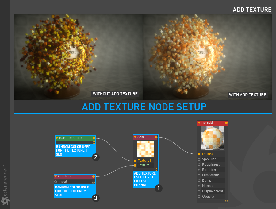The width and height of the screenshot is (276, 209).
Task: Select the no add material title bar
Action: [x=212, y=123]
